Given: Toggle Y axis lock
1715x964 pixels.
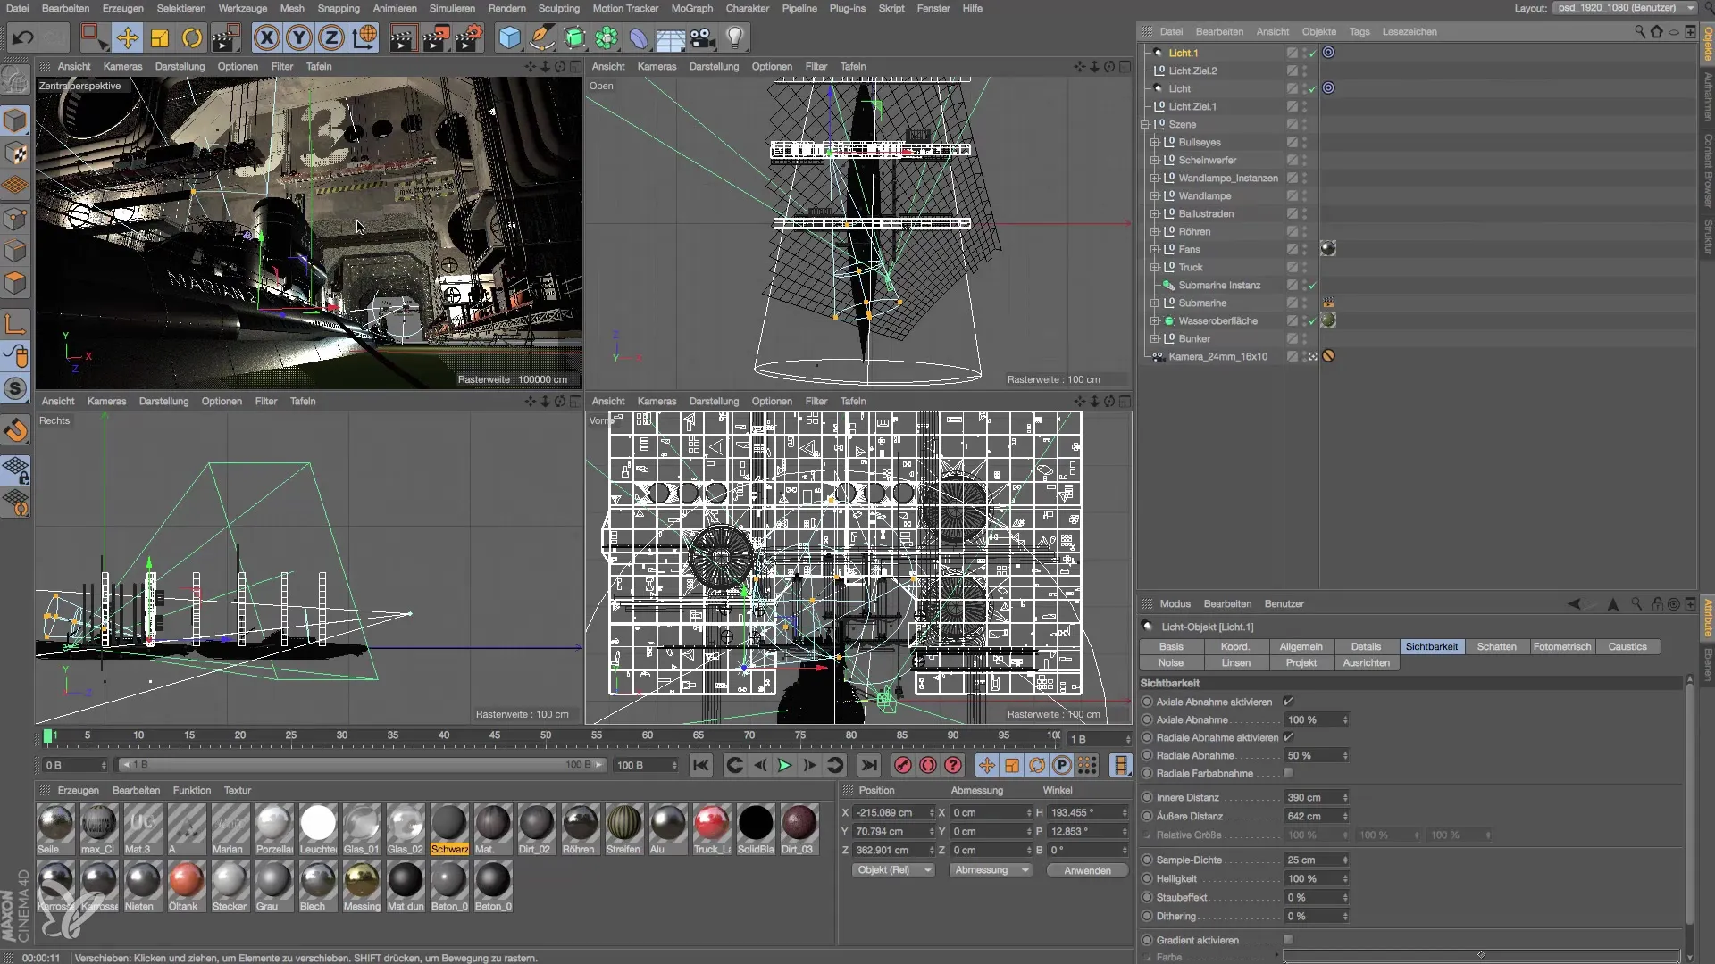Looking at the screenshot, I should pyautogui.click(x=299, y=37).
